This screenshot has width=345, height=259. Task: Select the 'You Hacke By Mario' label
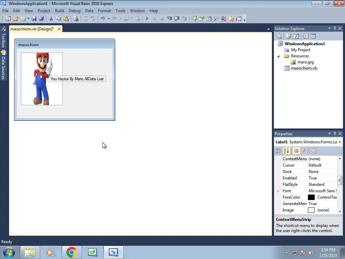point(77,79)
